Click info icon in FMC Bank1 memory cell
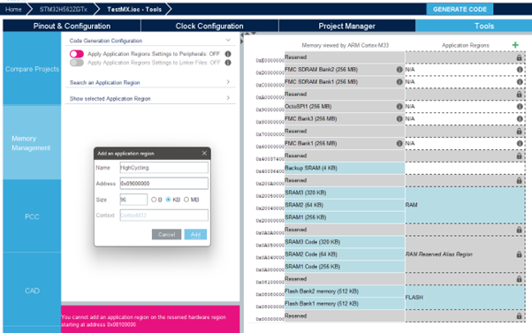This screenshot has width=532, height=333. (399, 143)
